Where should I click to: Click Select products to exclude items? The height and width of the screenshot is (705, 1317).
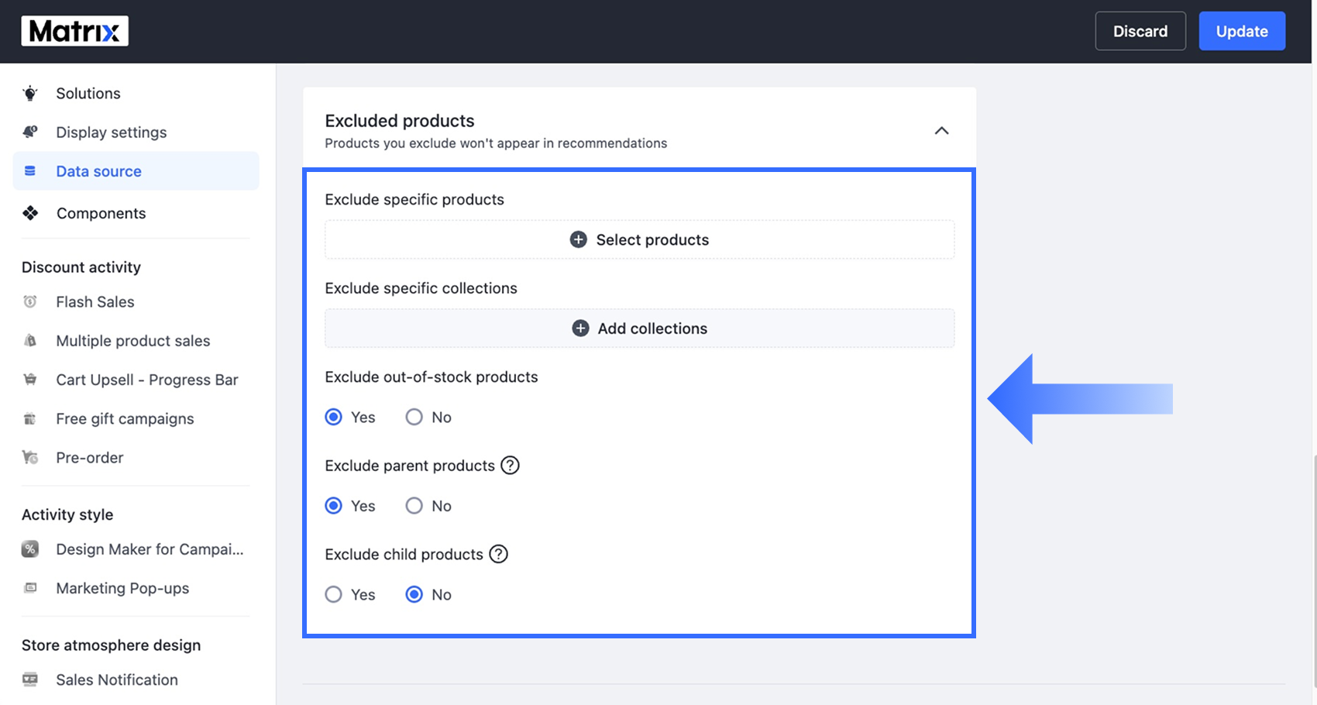pos(640,239)
